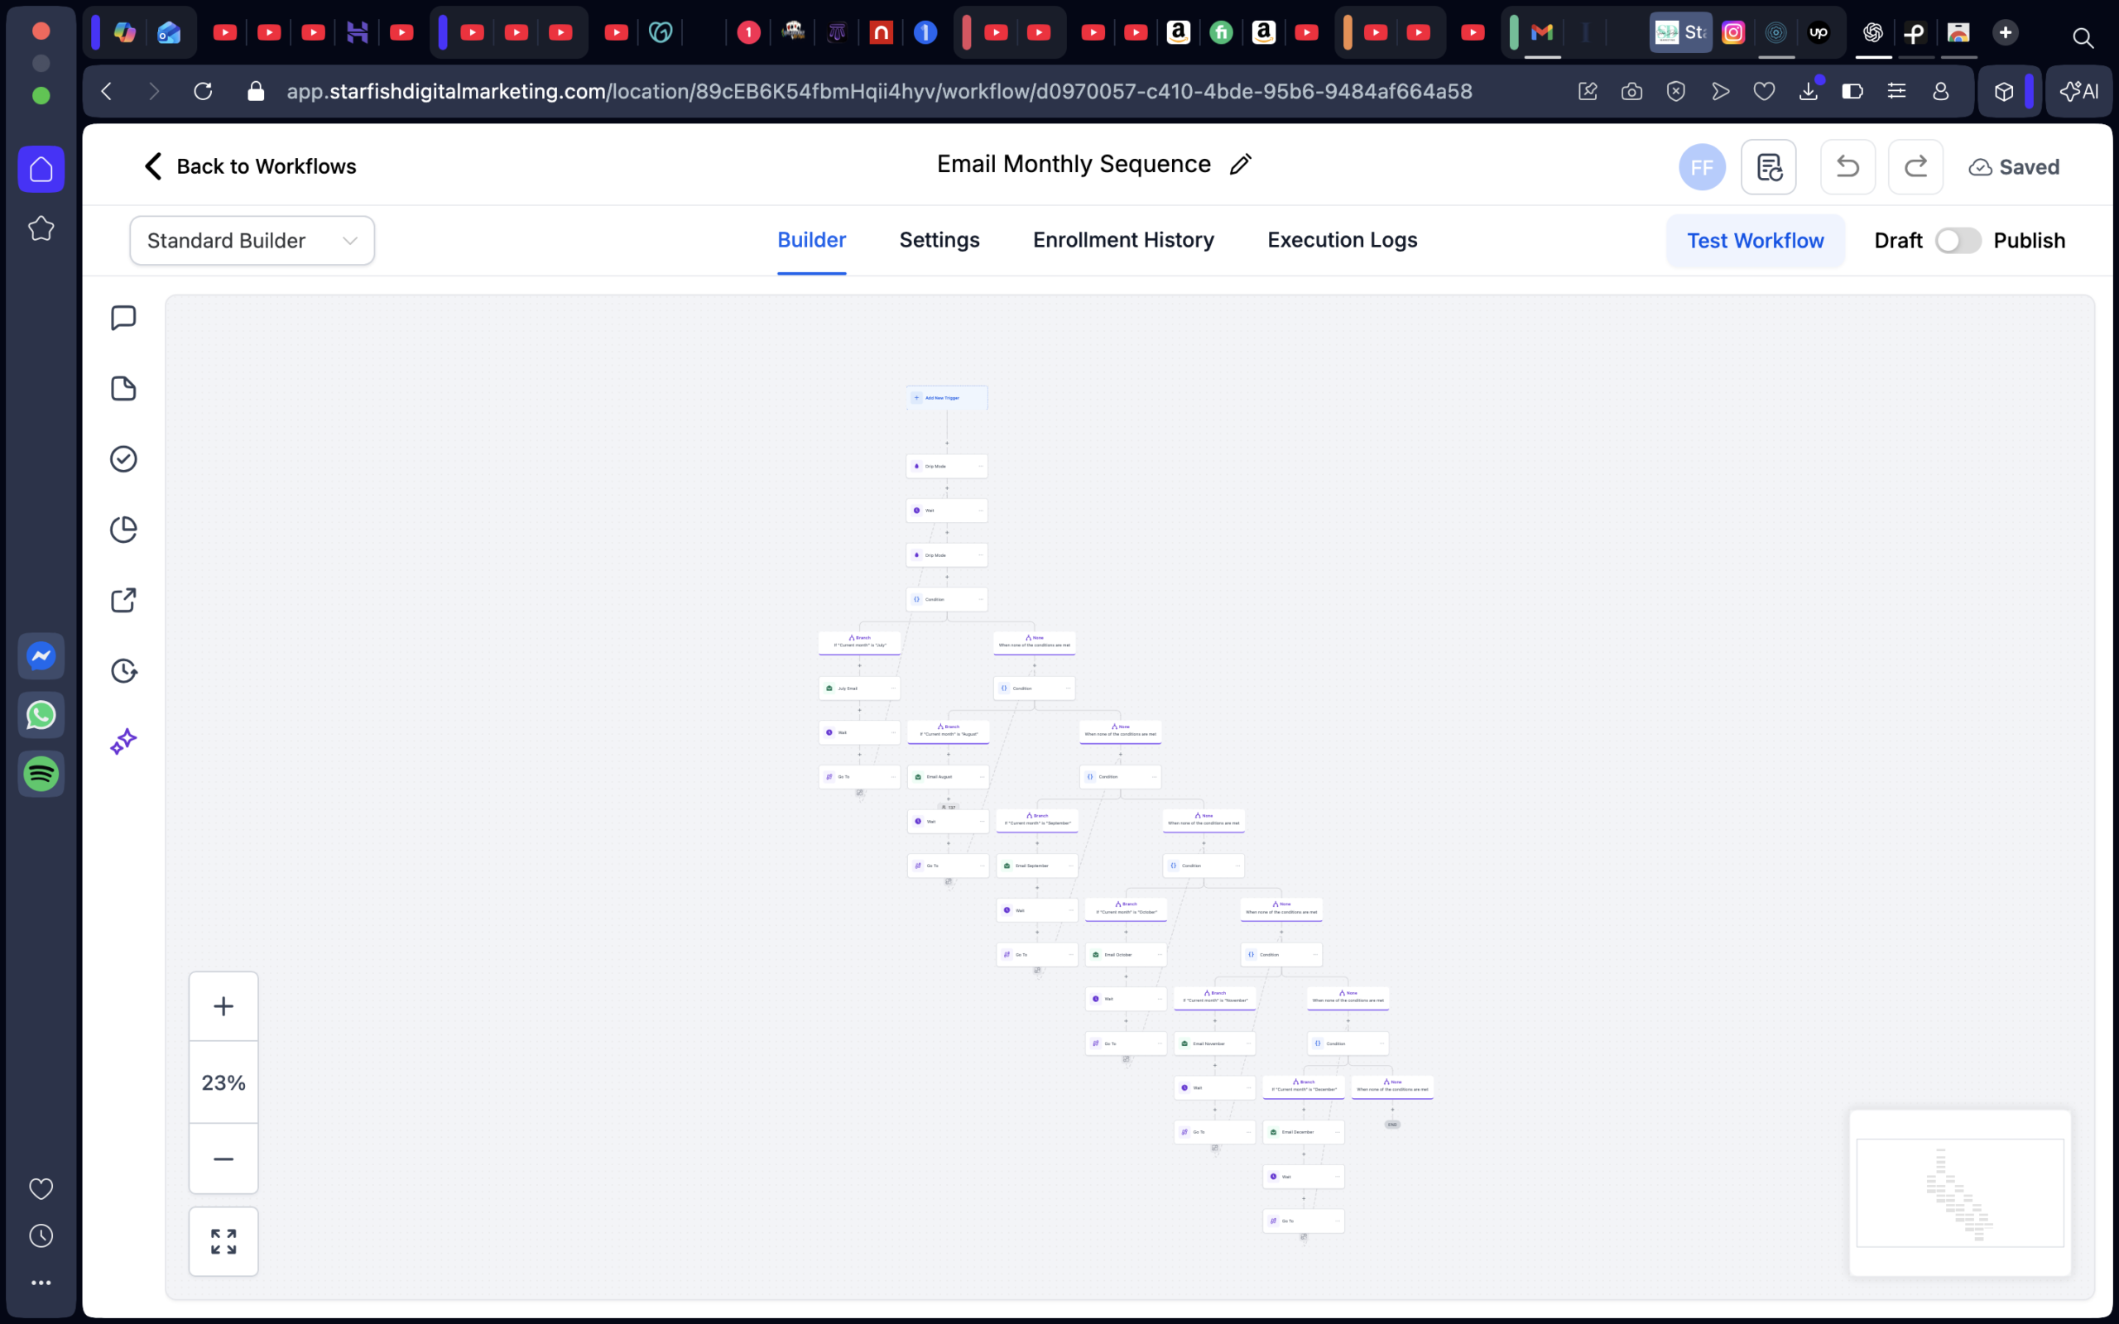Open WhatsApp in the Opera sidebar
Screen dimensions: 2119x1324
tap(41, 716)
